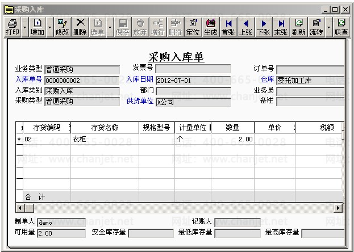Click the 修改 edit toolbar icon
Screen dimensions: 354x252
click(x=62, y=27)
